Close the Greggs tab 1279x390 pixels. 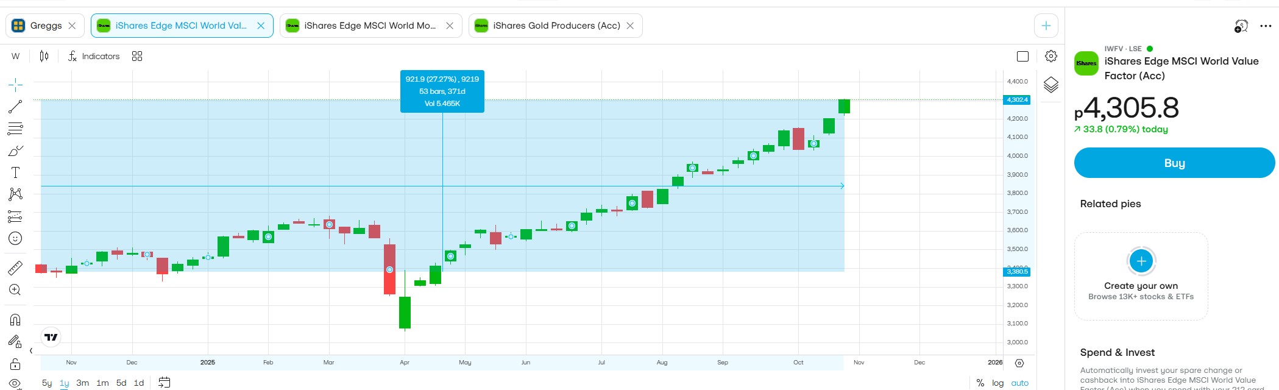72,26
